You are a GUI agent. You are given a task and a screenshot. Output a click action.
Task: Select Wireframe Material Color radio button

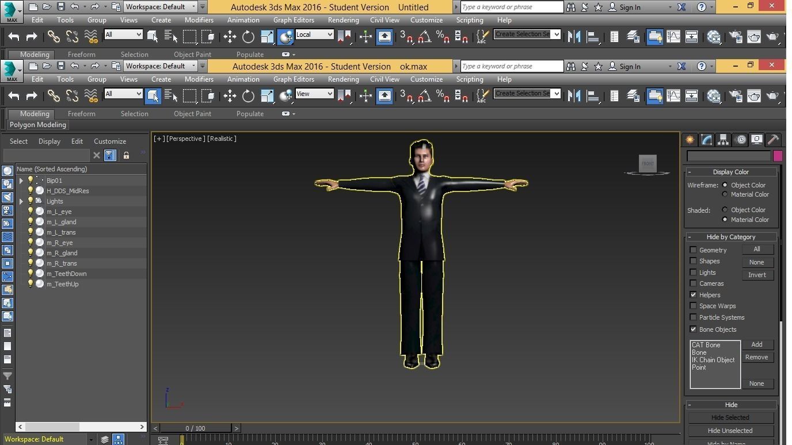tap(725, 194)
